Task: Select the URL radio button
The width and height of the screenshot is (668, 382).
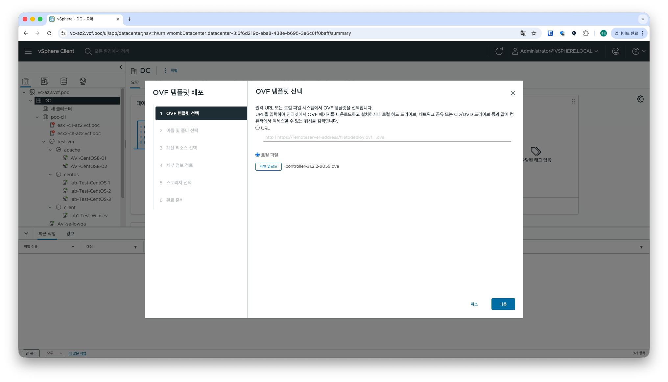Action: (257, 128)
